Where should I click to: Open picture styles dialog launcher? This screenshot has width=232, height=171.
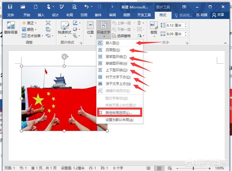click(81, 43)
